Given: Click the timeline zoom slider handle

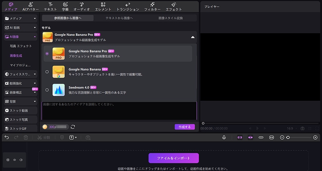Looking at the screenshot, I should (x=288, y=138).
